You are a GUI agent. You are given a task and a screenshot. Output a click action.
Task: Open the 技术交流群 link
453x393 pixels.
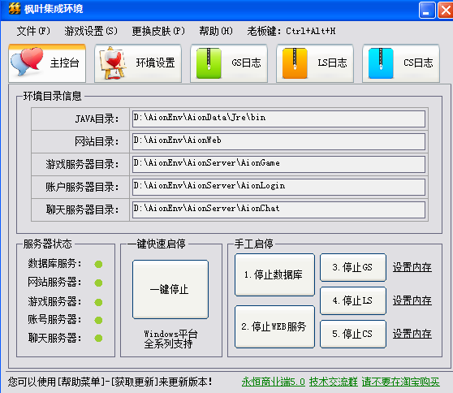tap(333, 382)
